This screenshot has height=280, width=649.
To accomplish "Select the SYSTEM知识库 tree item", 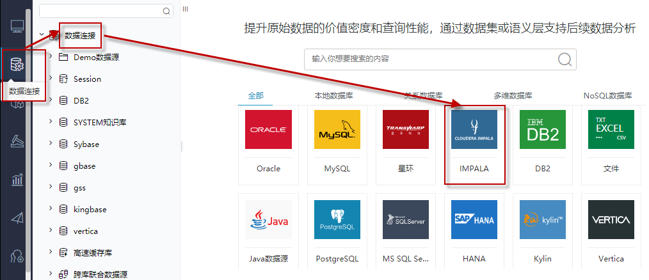I will point(100,123).
